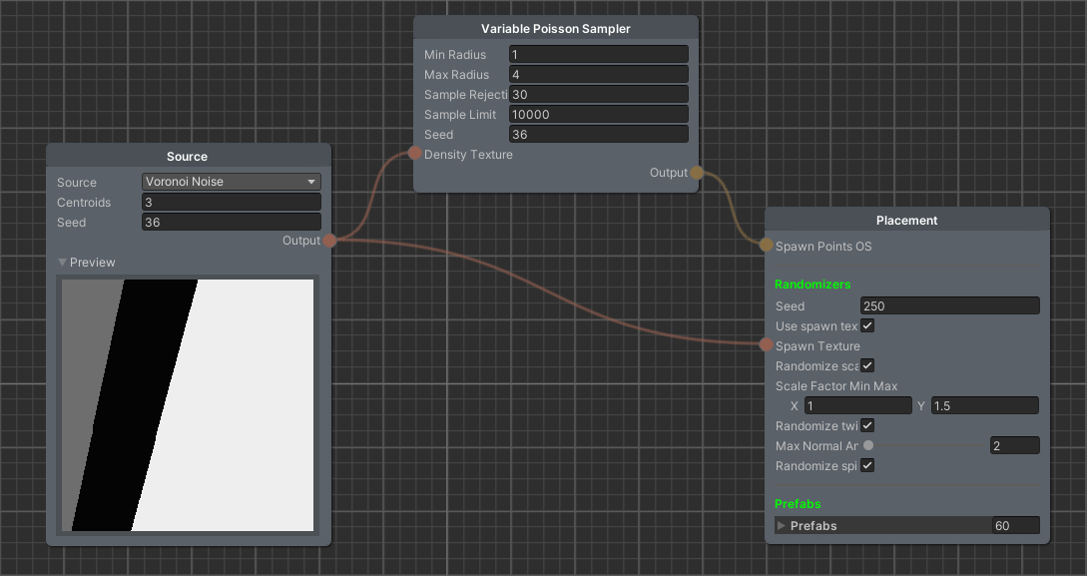Open the Voronoi Noise source dropdown
The width and height of the screenshot is (1087, 576).
pyautogui.click(x=231, y=182)
